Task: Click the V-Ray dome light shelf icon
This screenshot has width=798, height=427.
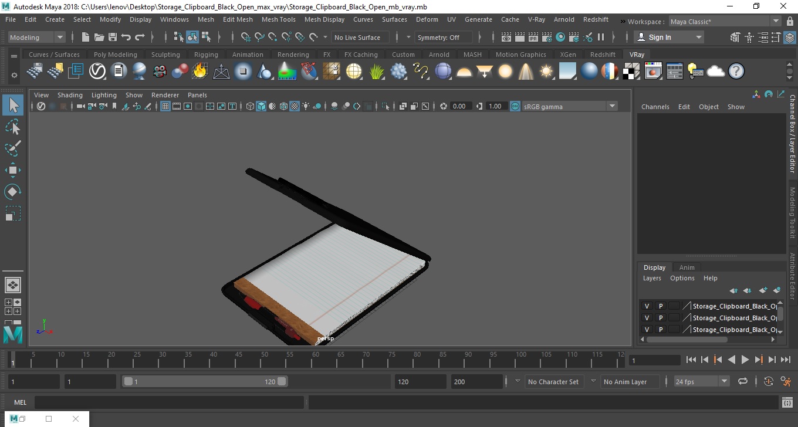Action: (464, 72)
